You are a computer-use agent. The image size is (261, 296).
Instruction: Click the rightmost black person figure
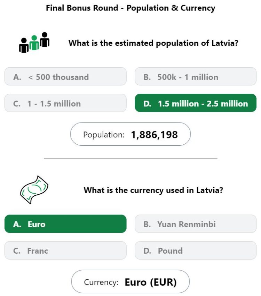coord(45,40)
